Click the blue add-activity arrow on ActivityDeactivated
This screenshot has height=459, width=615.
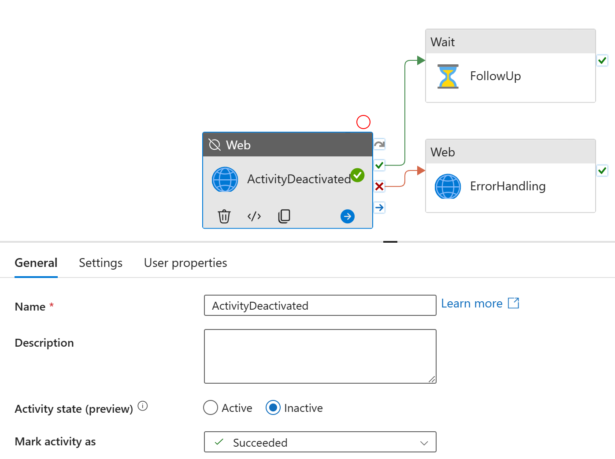348,216
